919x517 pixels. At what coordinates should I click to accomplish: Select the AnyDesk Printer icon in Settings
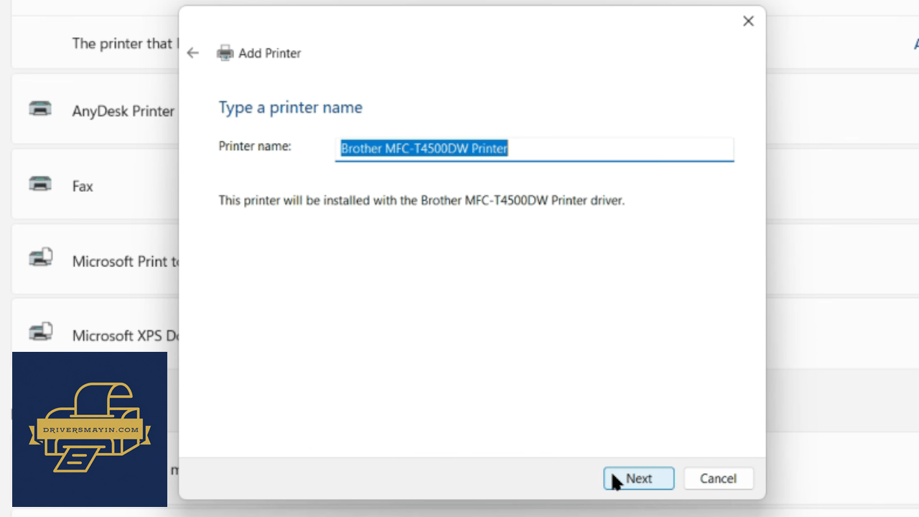pyautogui.click(x=40, y=109)
